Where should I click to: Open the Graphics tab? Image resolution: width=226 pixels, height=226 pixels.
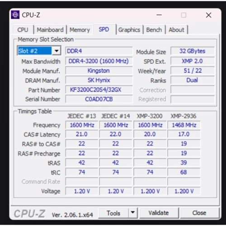point(129,30)
